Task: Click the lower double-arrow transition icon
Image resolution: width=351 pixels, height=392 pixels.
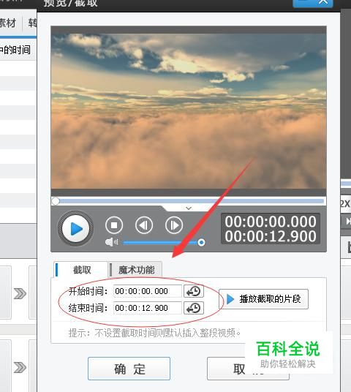Action: click(x=20, y=367)
